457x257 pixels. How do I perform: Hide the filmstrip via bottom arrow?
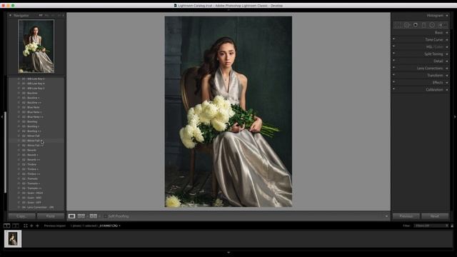[x=228, y=252]
